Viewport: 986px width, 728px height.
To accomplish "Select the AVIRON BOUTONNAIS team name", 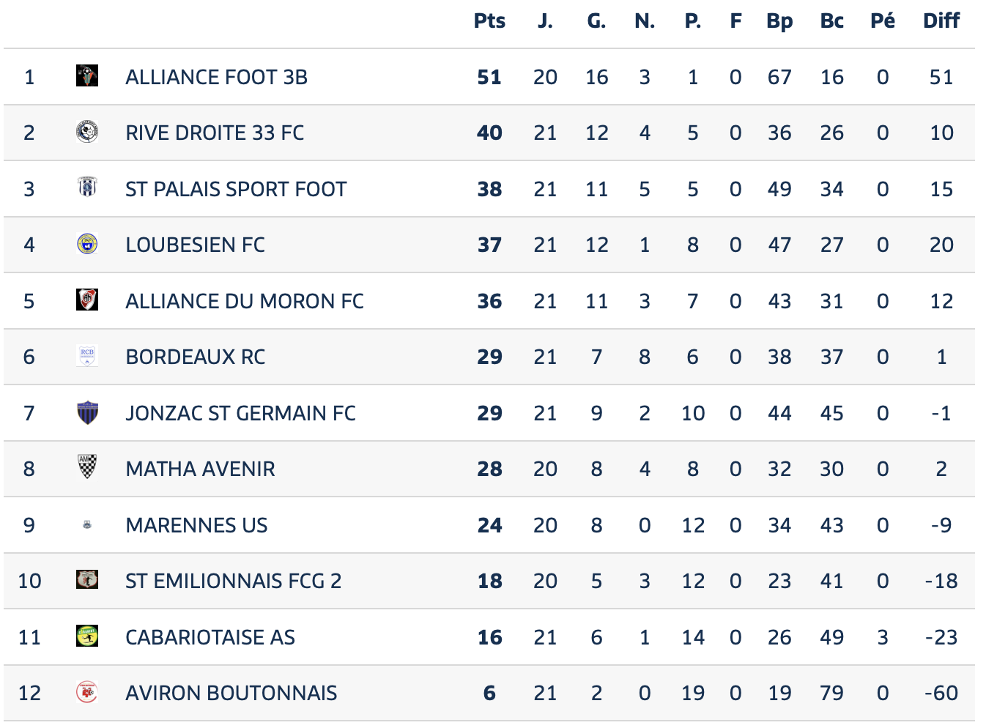I will [231, 693].
